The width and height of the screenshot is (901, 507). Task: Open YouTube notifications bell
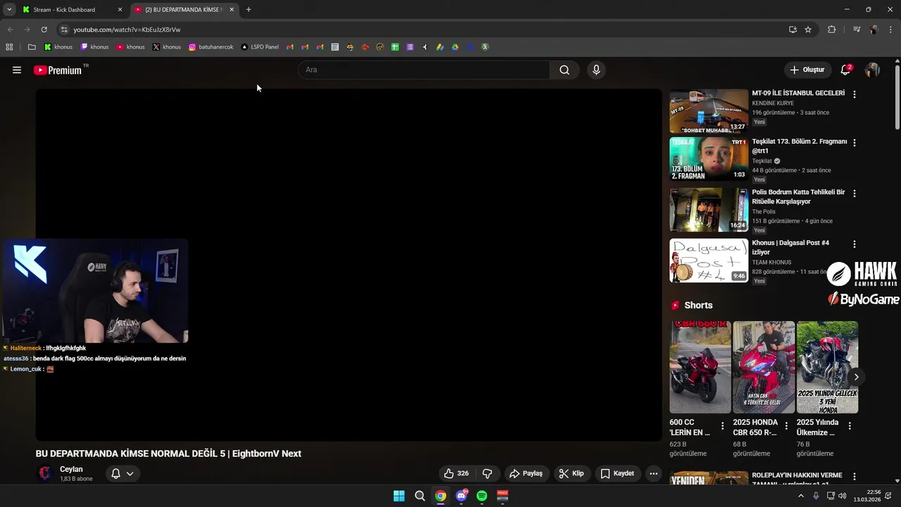[845, 70]
